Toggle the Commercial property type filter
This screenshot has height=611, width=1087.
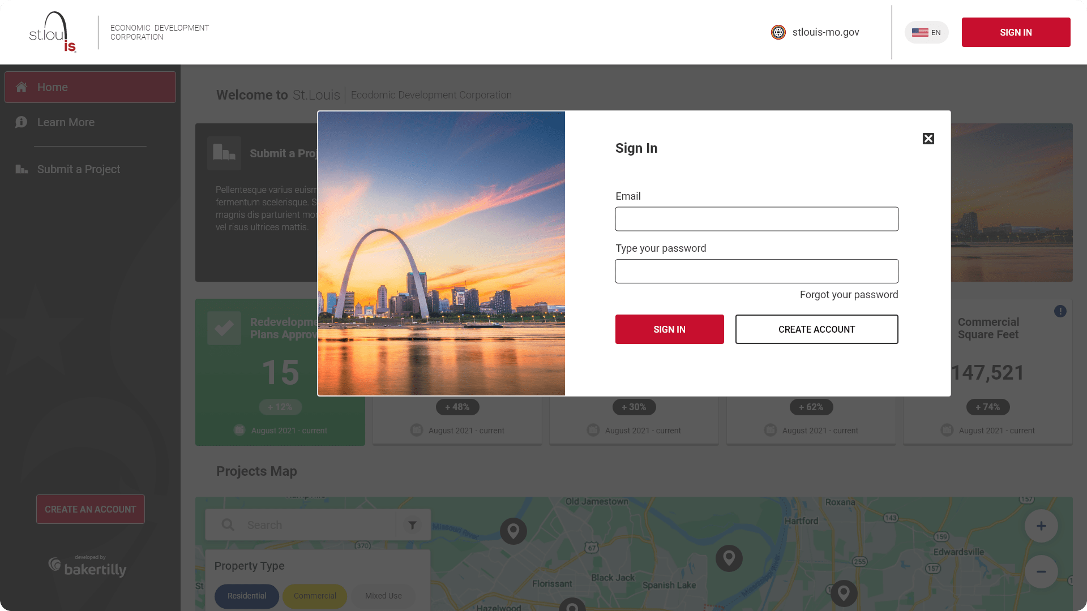point(315,596)
